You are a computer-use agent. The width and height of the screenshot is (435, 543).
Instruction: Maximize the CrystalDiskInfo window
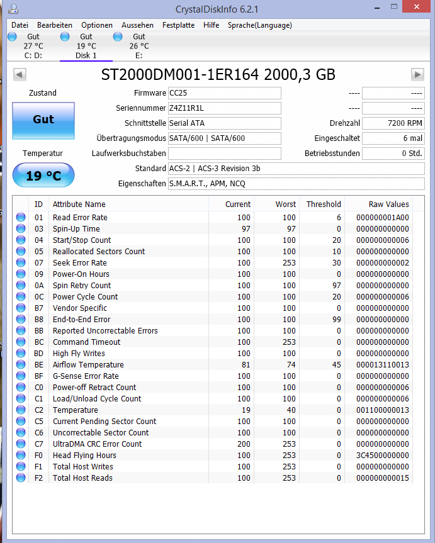[393, 6]
